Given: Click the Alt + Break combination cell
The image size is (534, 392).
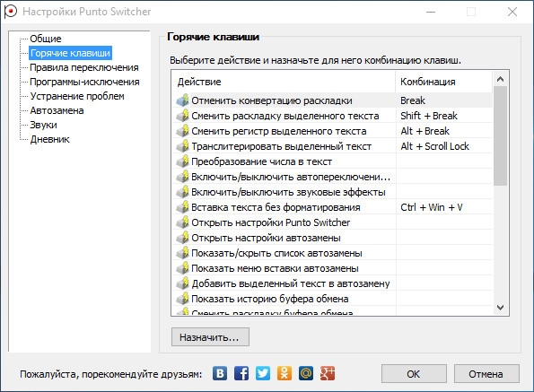Looking at the screenshot, I should click(x=444, y=131).
